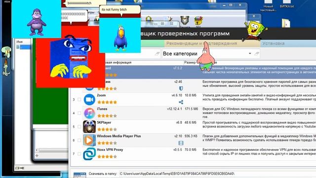
Task: Click the 'its not funny bitch' speech bubble
Action: (x=120, y=10)
